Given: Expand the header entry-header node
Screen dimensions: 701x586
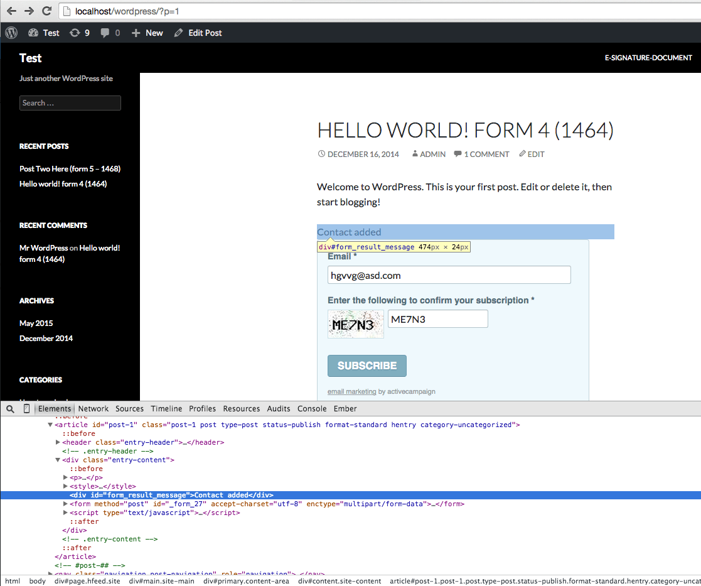Looking at the screenshot, I should pyautogui.click(x=58, y=442).
